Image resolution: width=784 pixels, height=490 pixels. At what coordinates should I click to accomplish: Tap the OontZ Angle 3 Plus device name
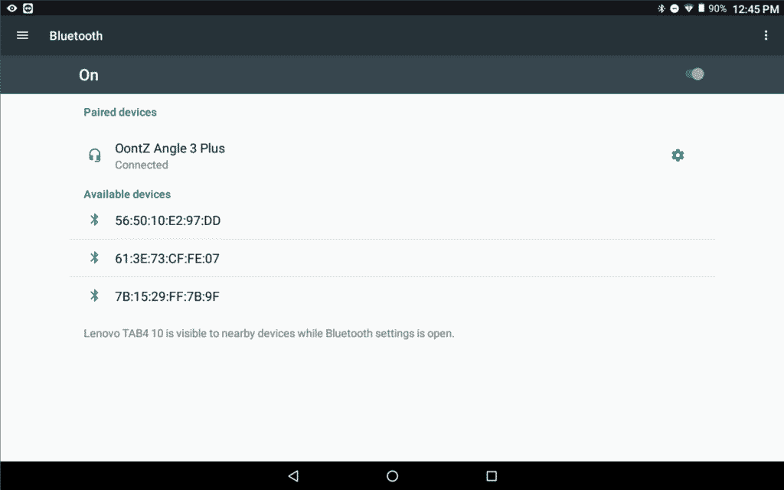(x=170, y=149)
